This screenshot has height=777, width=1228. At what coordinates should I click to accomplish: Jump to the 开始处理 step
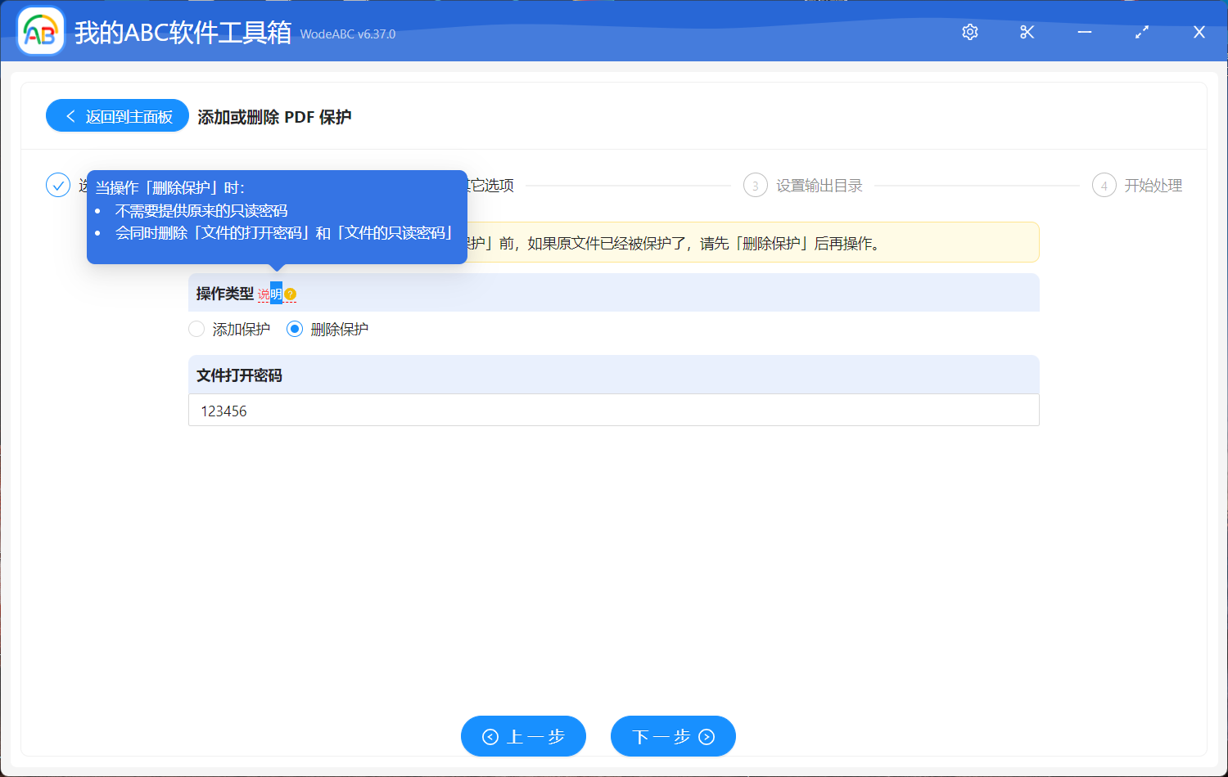(1153, 186)
